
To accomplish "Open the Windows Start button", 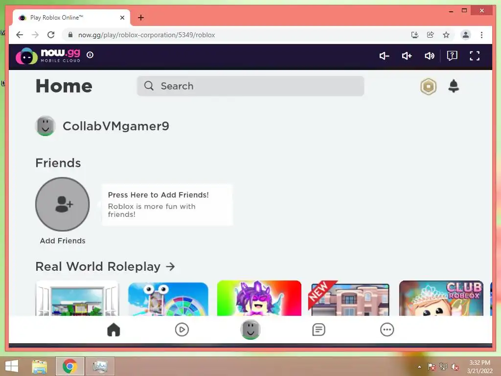I will pos(12,366).
